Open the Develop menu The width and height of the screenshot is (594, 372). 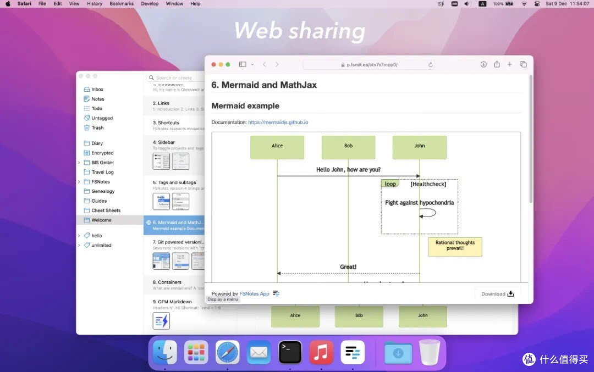[x=150, y=3]
